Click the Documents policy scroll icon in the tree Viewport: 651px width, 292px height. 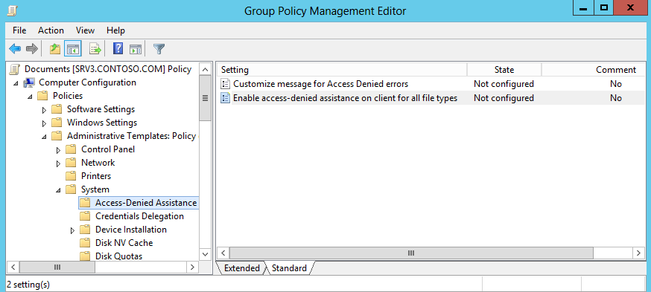click(x=15, y=69)
